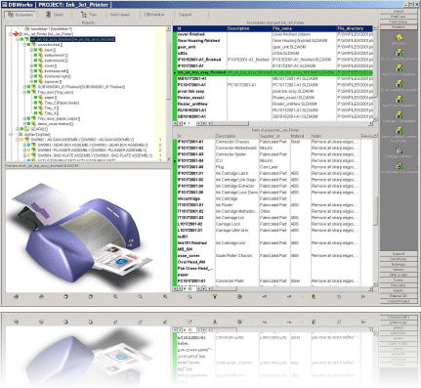Open the DBWorkflow tab
The image size is (421, 388).
[154, 15]
